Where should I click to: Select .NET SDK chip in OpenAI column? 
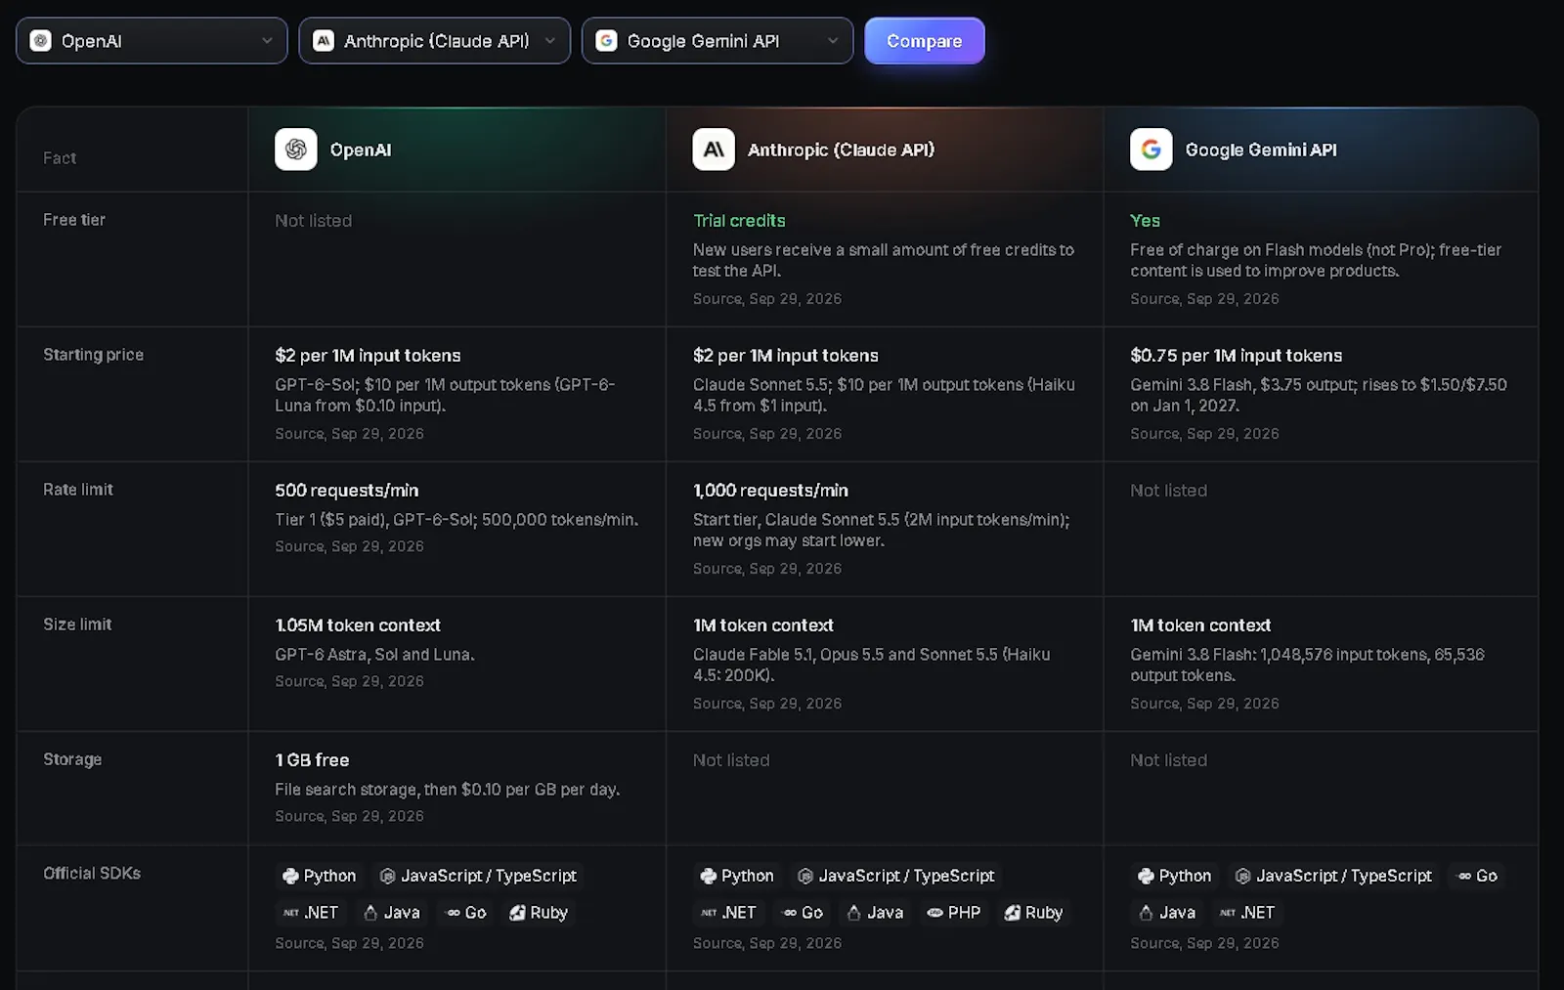(311, 913)
